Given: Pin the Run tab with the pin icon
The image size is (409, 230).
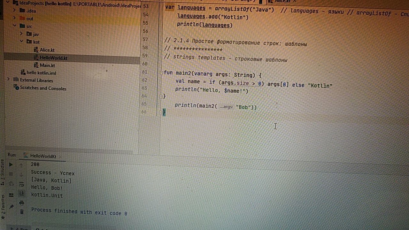Looking at the screenshot, I should [12, 207].
